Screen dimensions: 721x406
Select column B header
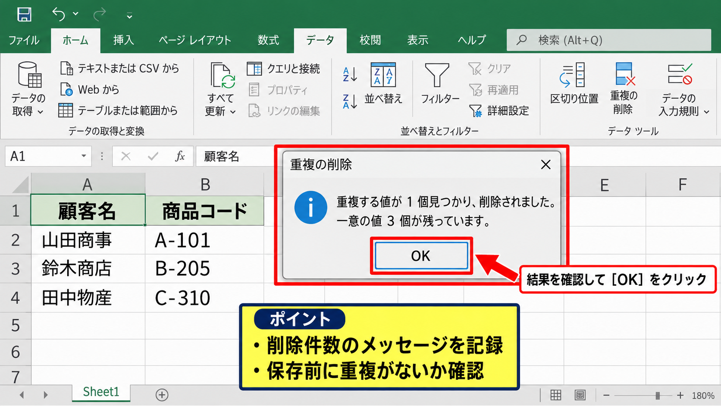pos(205,184)
